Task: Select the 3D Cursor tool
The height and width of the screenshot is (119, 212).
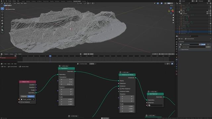Action: pos(2,12)
